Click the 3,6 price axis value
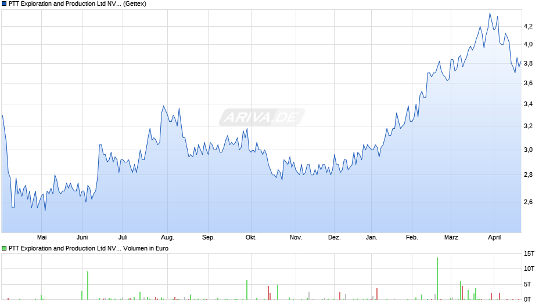The image size is (546, 305). tap(528, 83)
